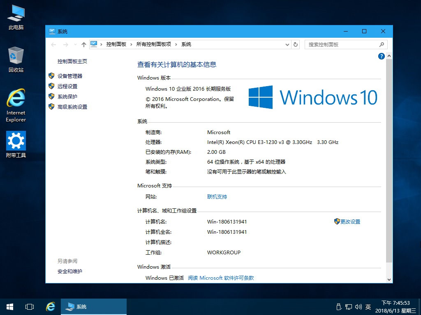Expand chevron before 系统 breadcrumb
421x315 pixels.
[176, 44]
